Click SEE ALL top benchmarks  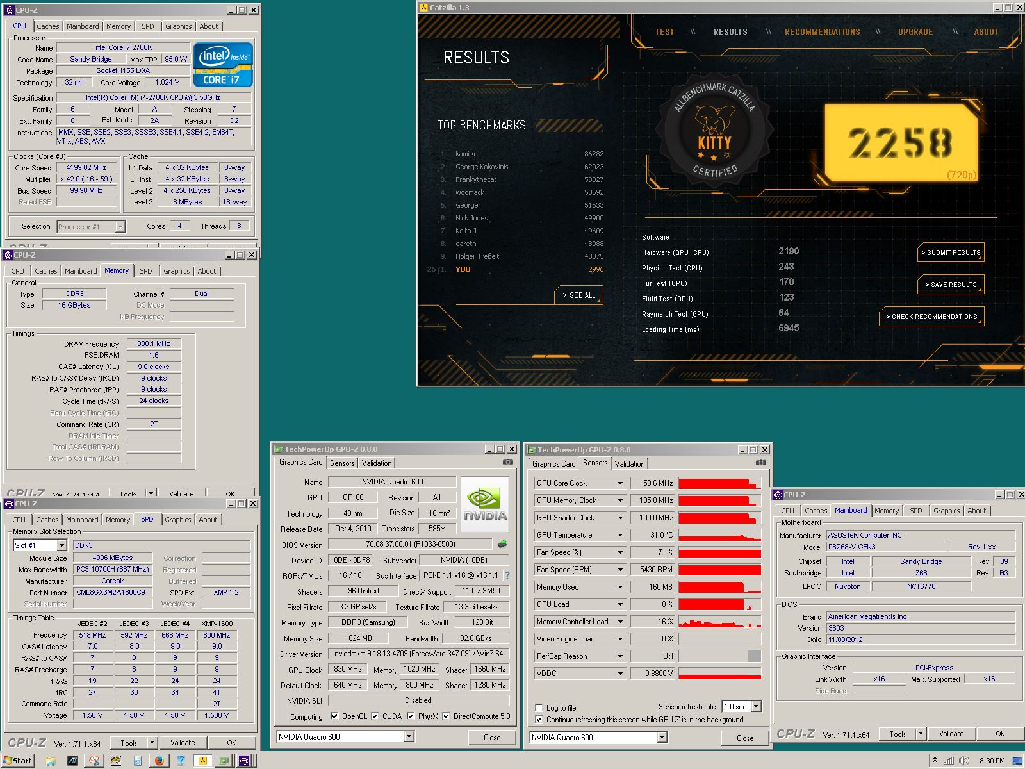coord(579,295)
